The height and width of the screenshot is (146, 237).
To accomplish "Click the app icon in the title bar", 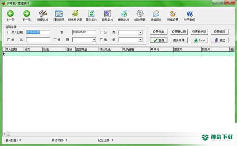I will 4,3.
